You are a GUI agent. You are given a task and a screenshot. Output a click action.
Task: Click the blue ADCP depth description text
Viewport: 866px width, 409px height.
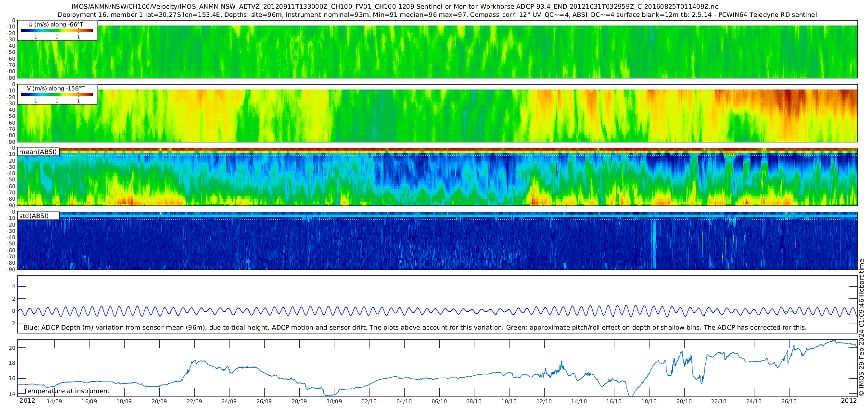415,327
